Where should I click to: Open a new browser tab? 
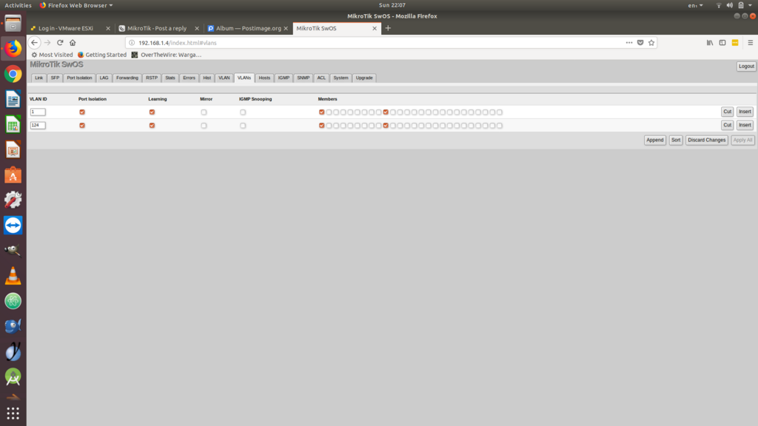point(388,28)
